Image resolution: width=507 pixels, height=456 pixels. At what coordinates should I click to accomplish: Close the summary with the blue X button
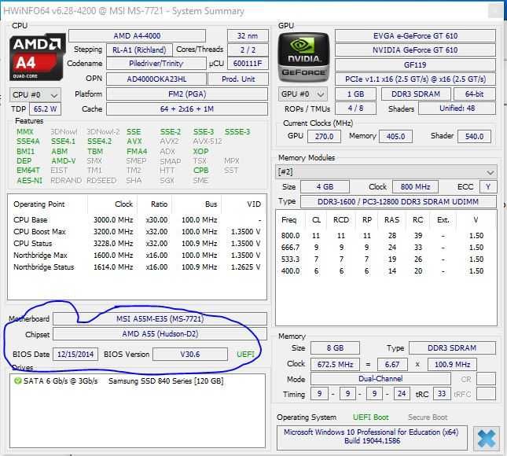(486, 438)
